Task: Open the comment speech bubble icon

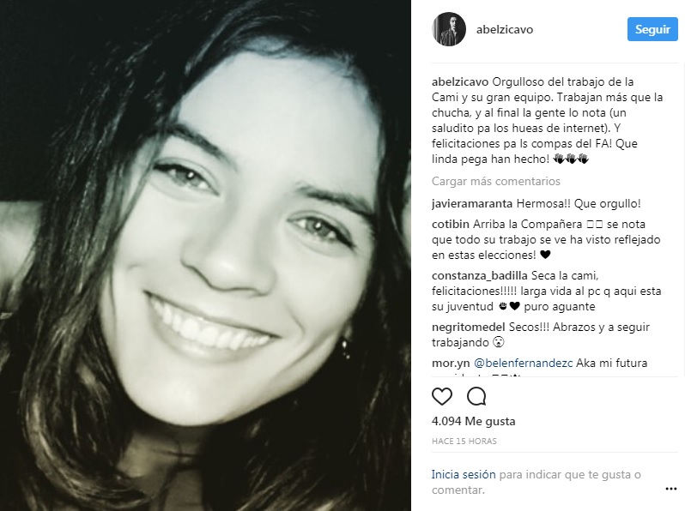Action: [x=476, y=396]
